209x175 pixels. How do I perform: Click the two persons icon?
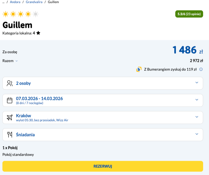point(10,83)
